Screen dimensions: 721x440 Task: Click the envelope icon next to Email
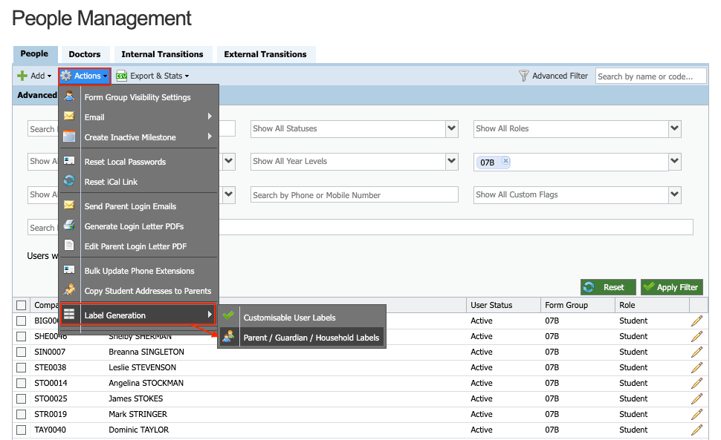pos(69,116)
